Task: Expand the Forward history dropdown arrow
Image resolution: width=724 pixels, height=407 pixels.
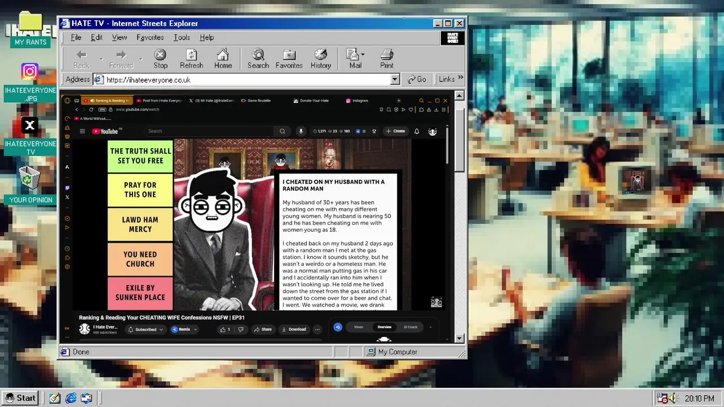Action: click(141, 59)
